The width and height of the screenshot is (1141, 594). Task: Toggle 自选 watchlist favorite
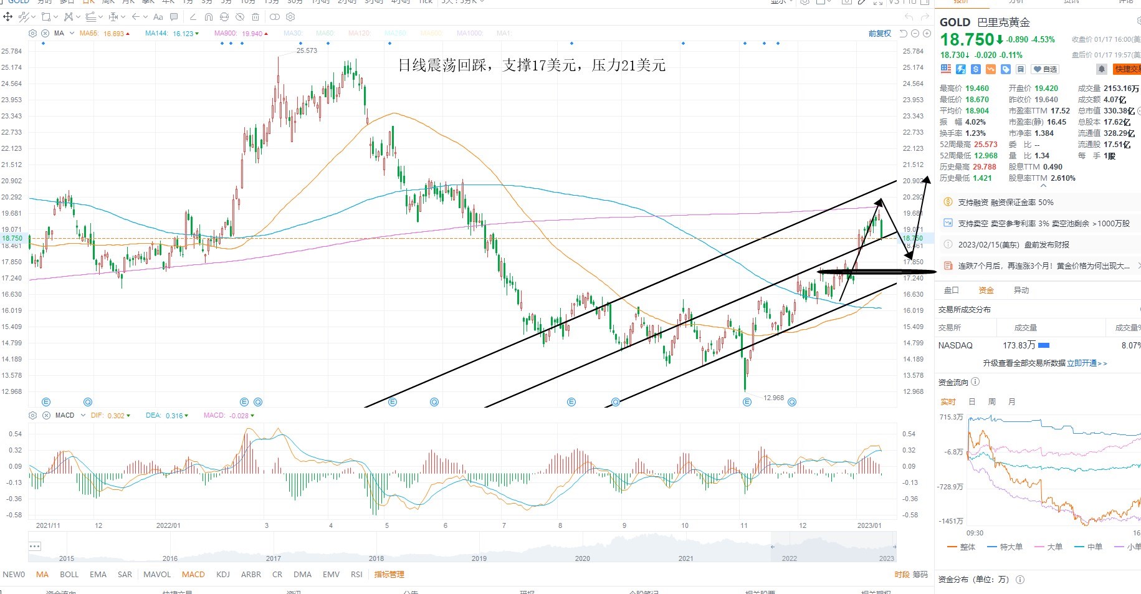[x=1046, y=69]
